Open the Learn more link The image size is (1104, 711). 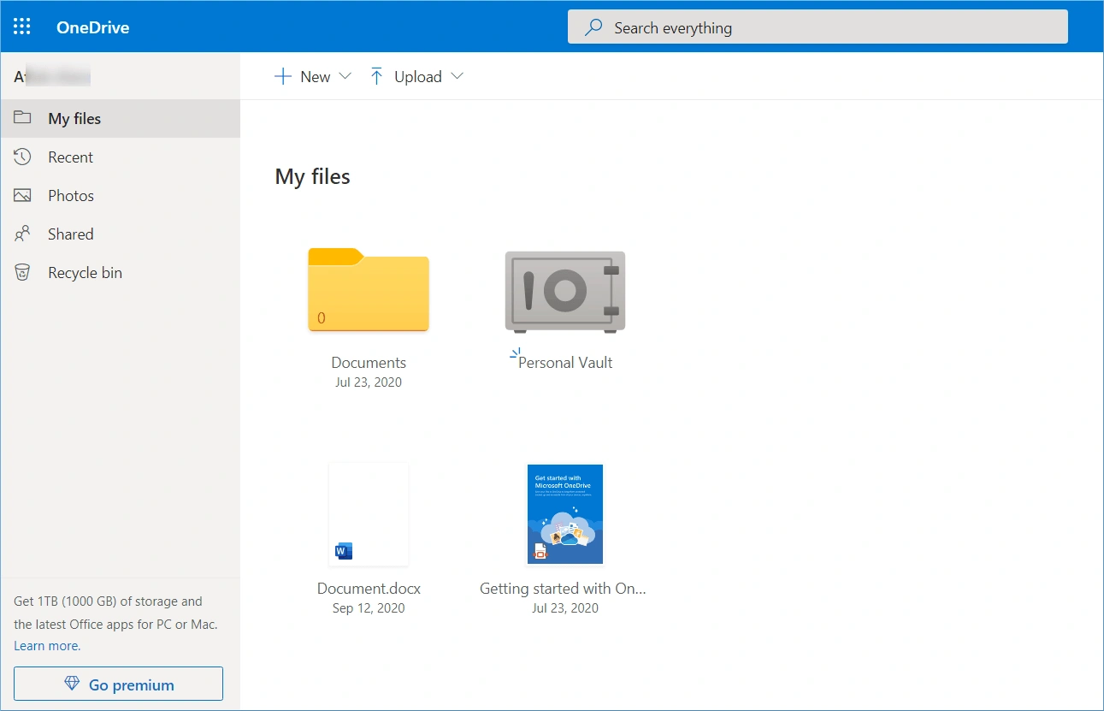point(45,645)
